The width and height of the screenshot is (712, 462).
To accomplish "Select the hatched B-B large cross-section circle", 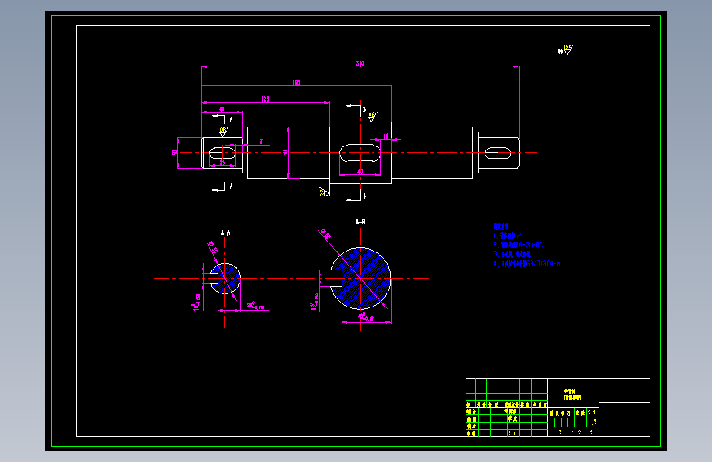I will [x=360, y=279].
